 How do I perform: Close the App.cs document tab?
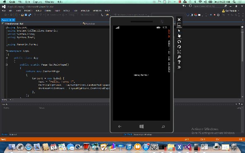click(x=13, y=20)
